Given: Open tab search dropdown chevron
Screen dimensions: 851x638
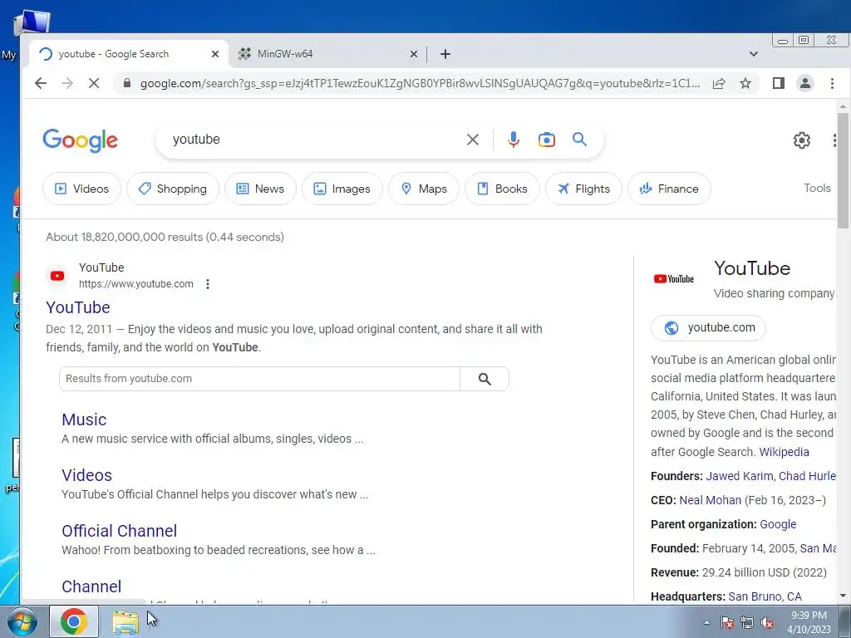Looking at the screenshot, I should (753, 54).
